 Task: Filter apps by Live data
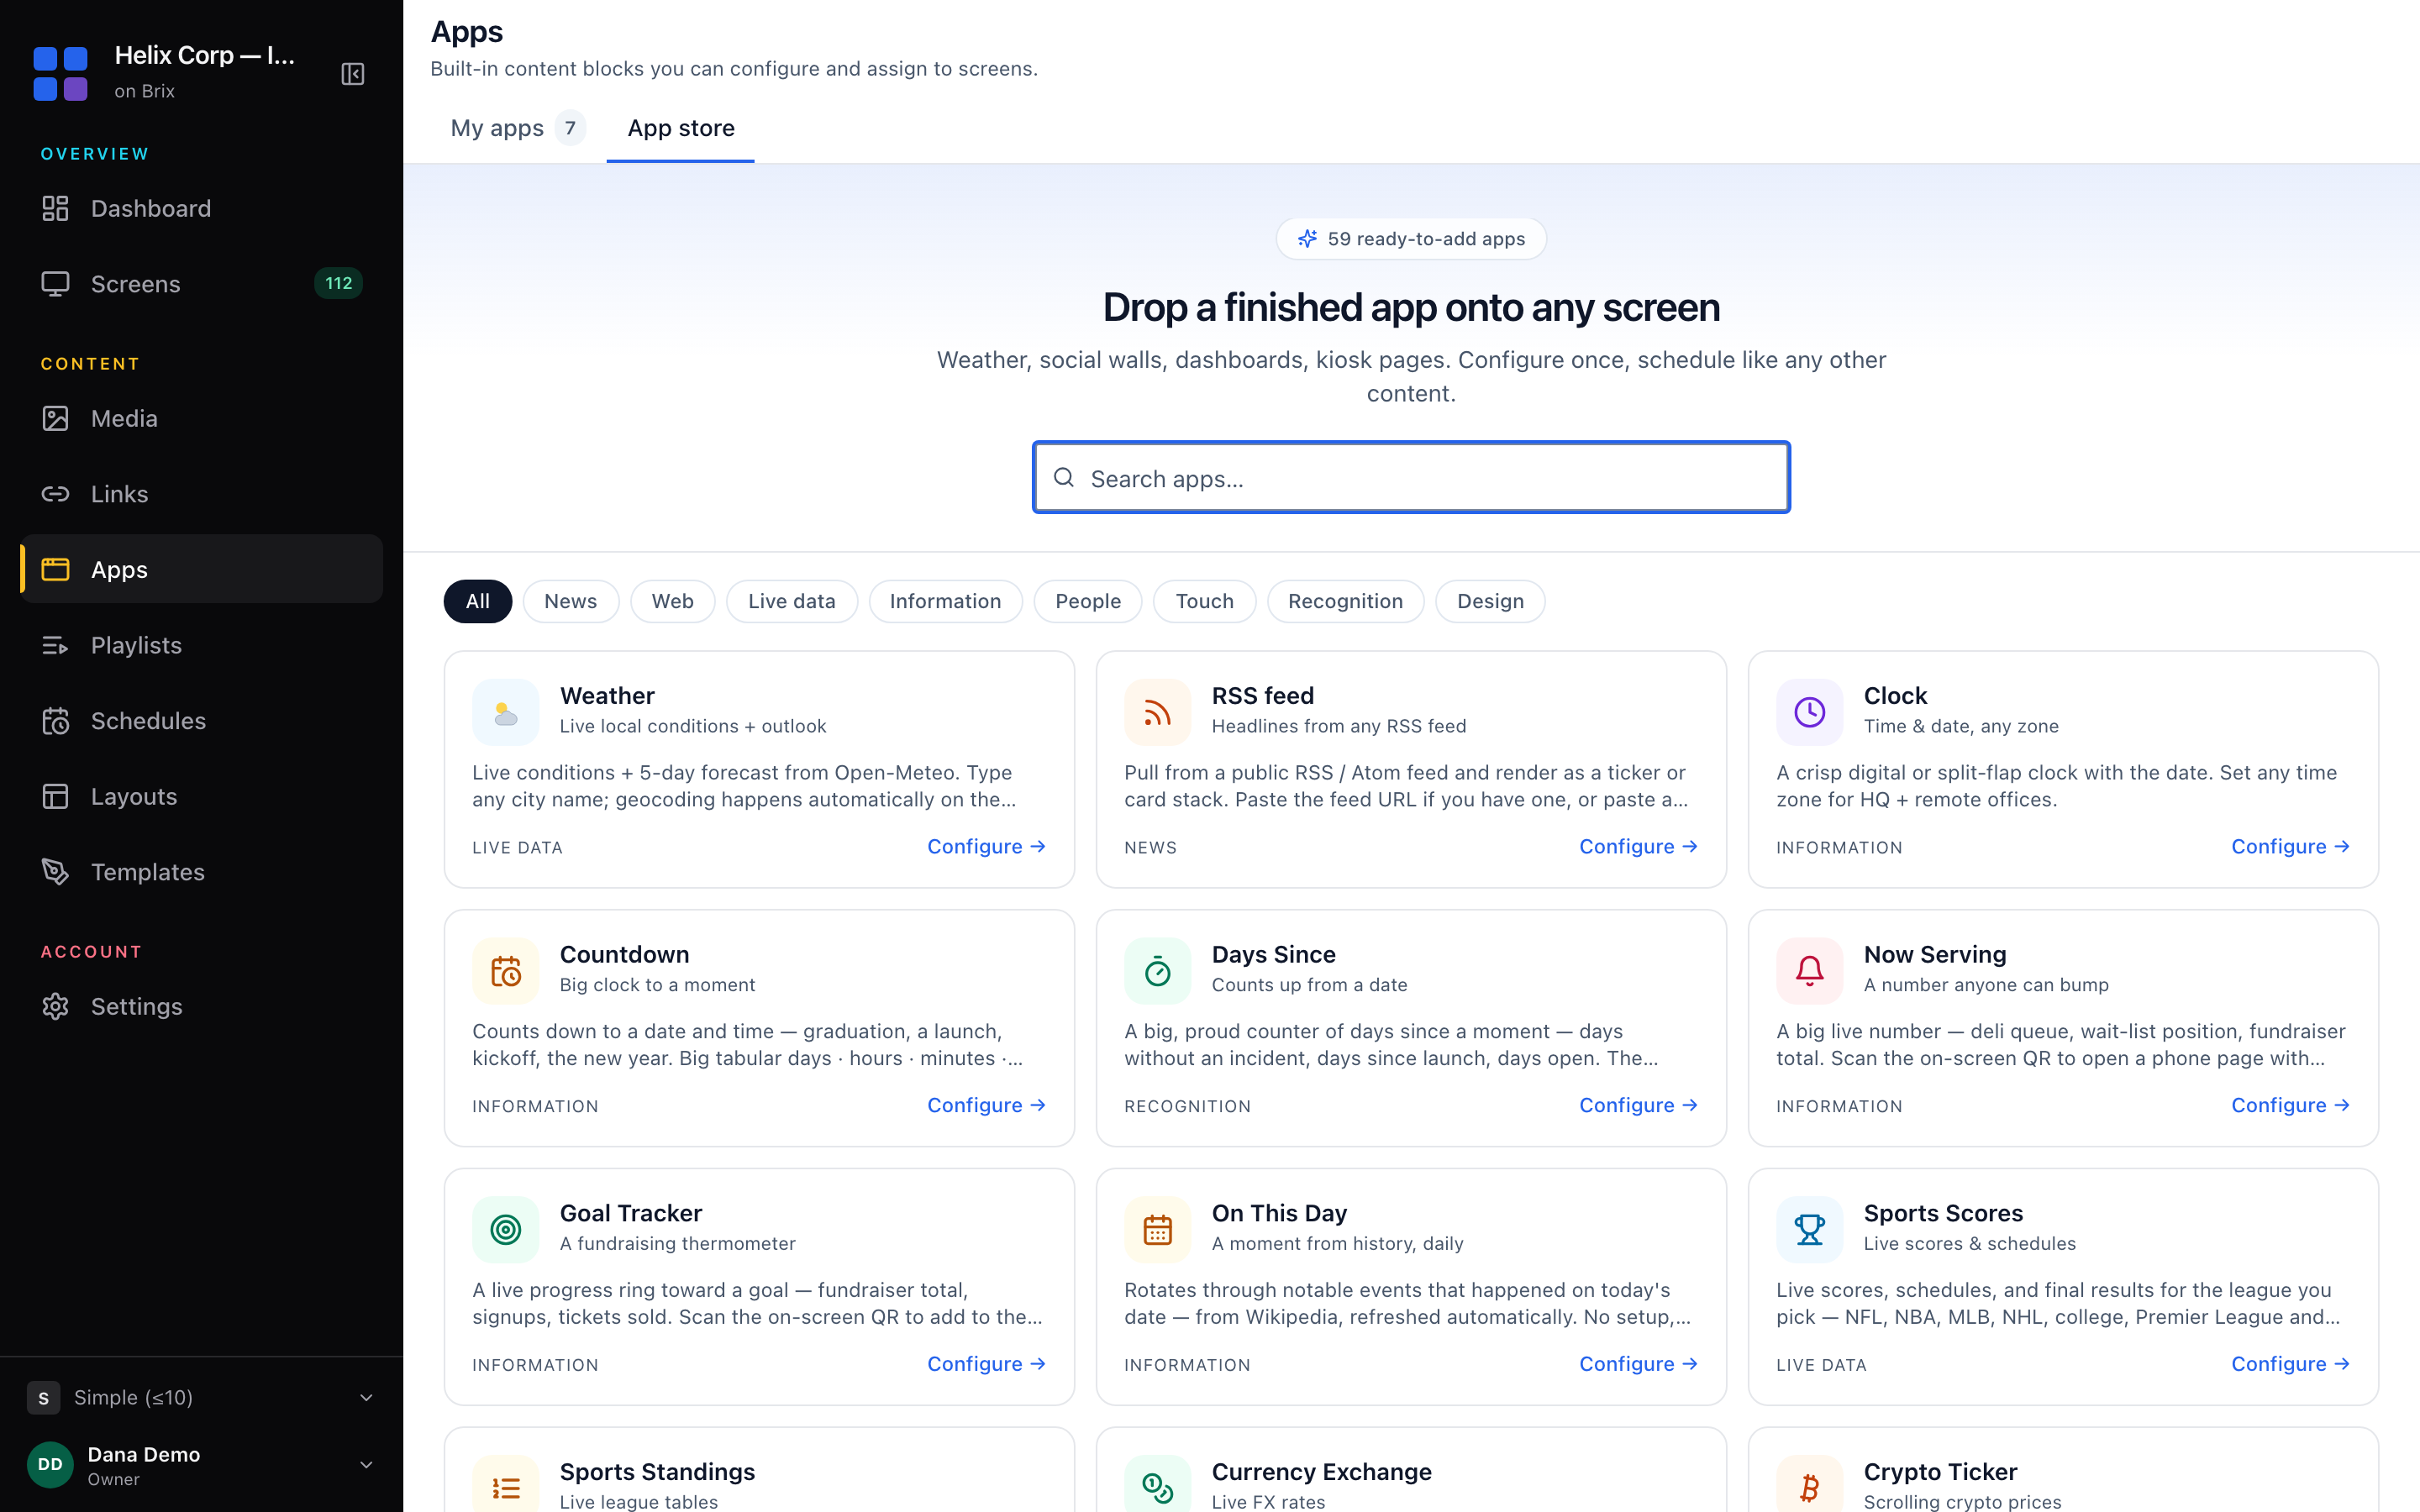pos(792,601)
